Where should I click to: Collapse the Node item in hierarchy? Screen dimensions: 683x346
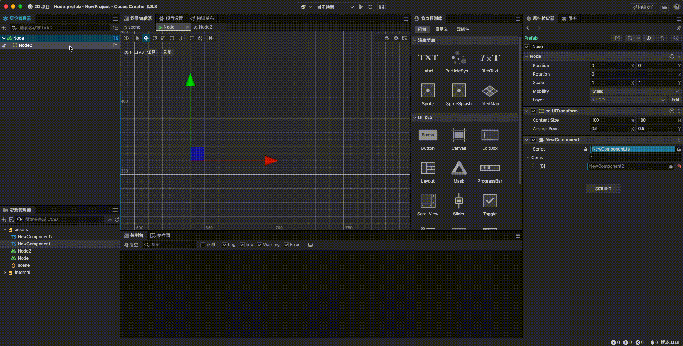pos(4,38)
